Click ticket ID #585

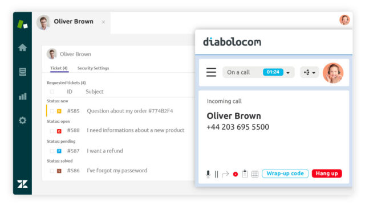tap(74, 111)
